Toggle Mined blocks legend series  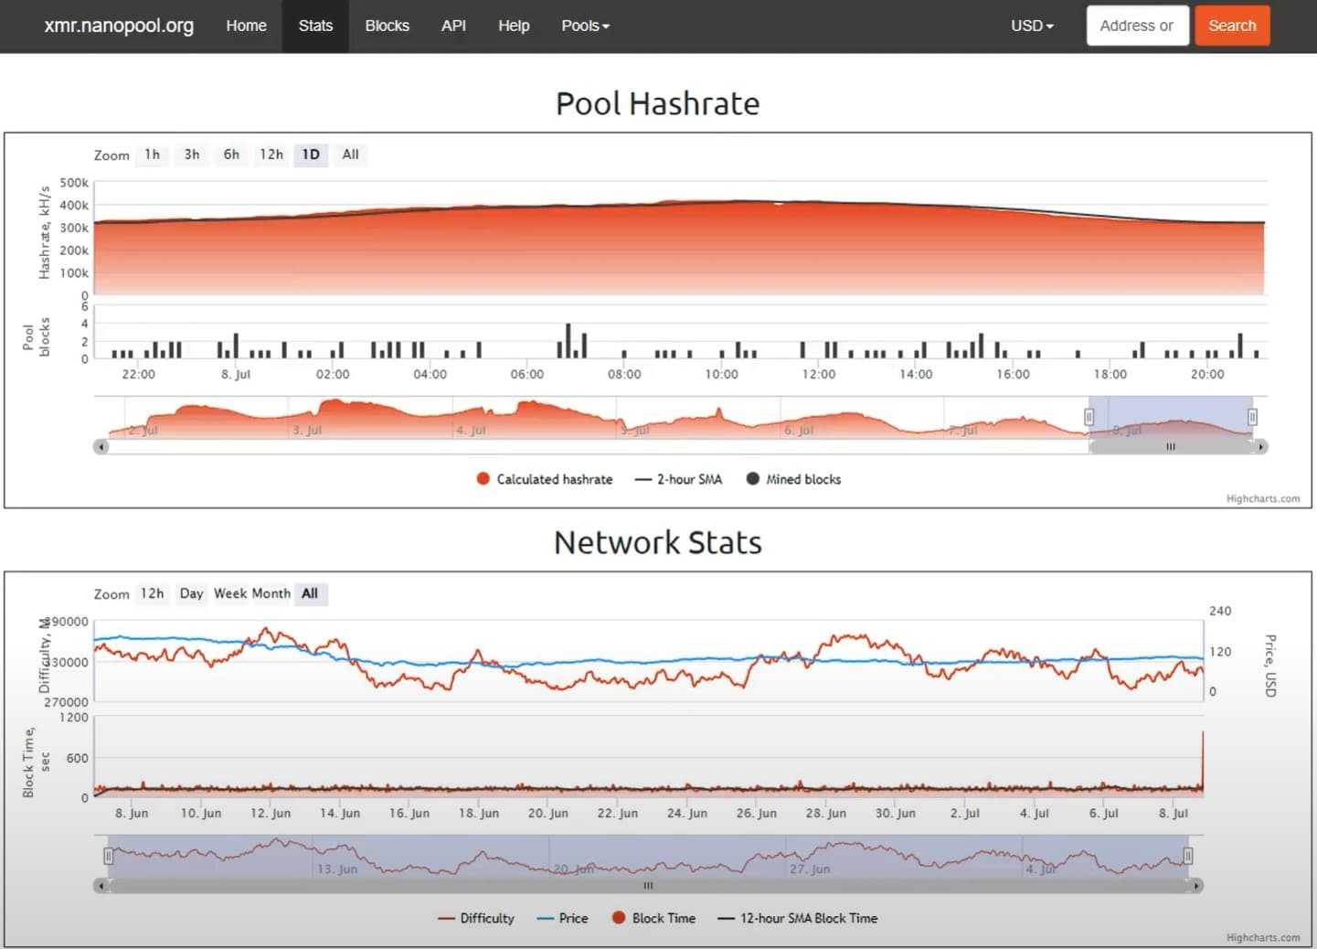coord(793,479)
